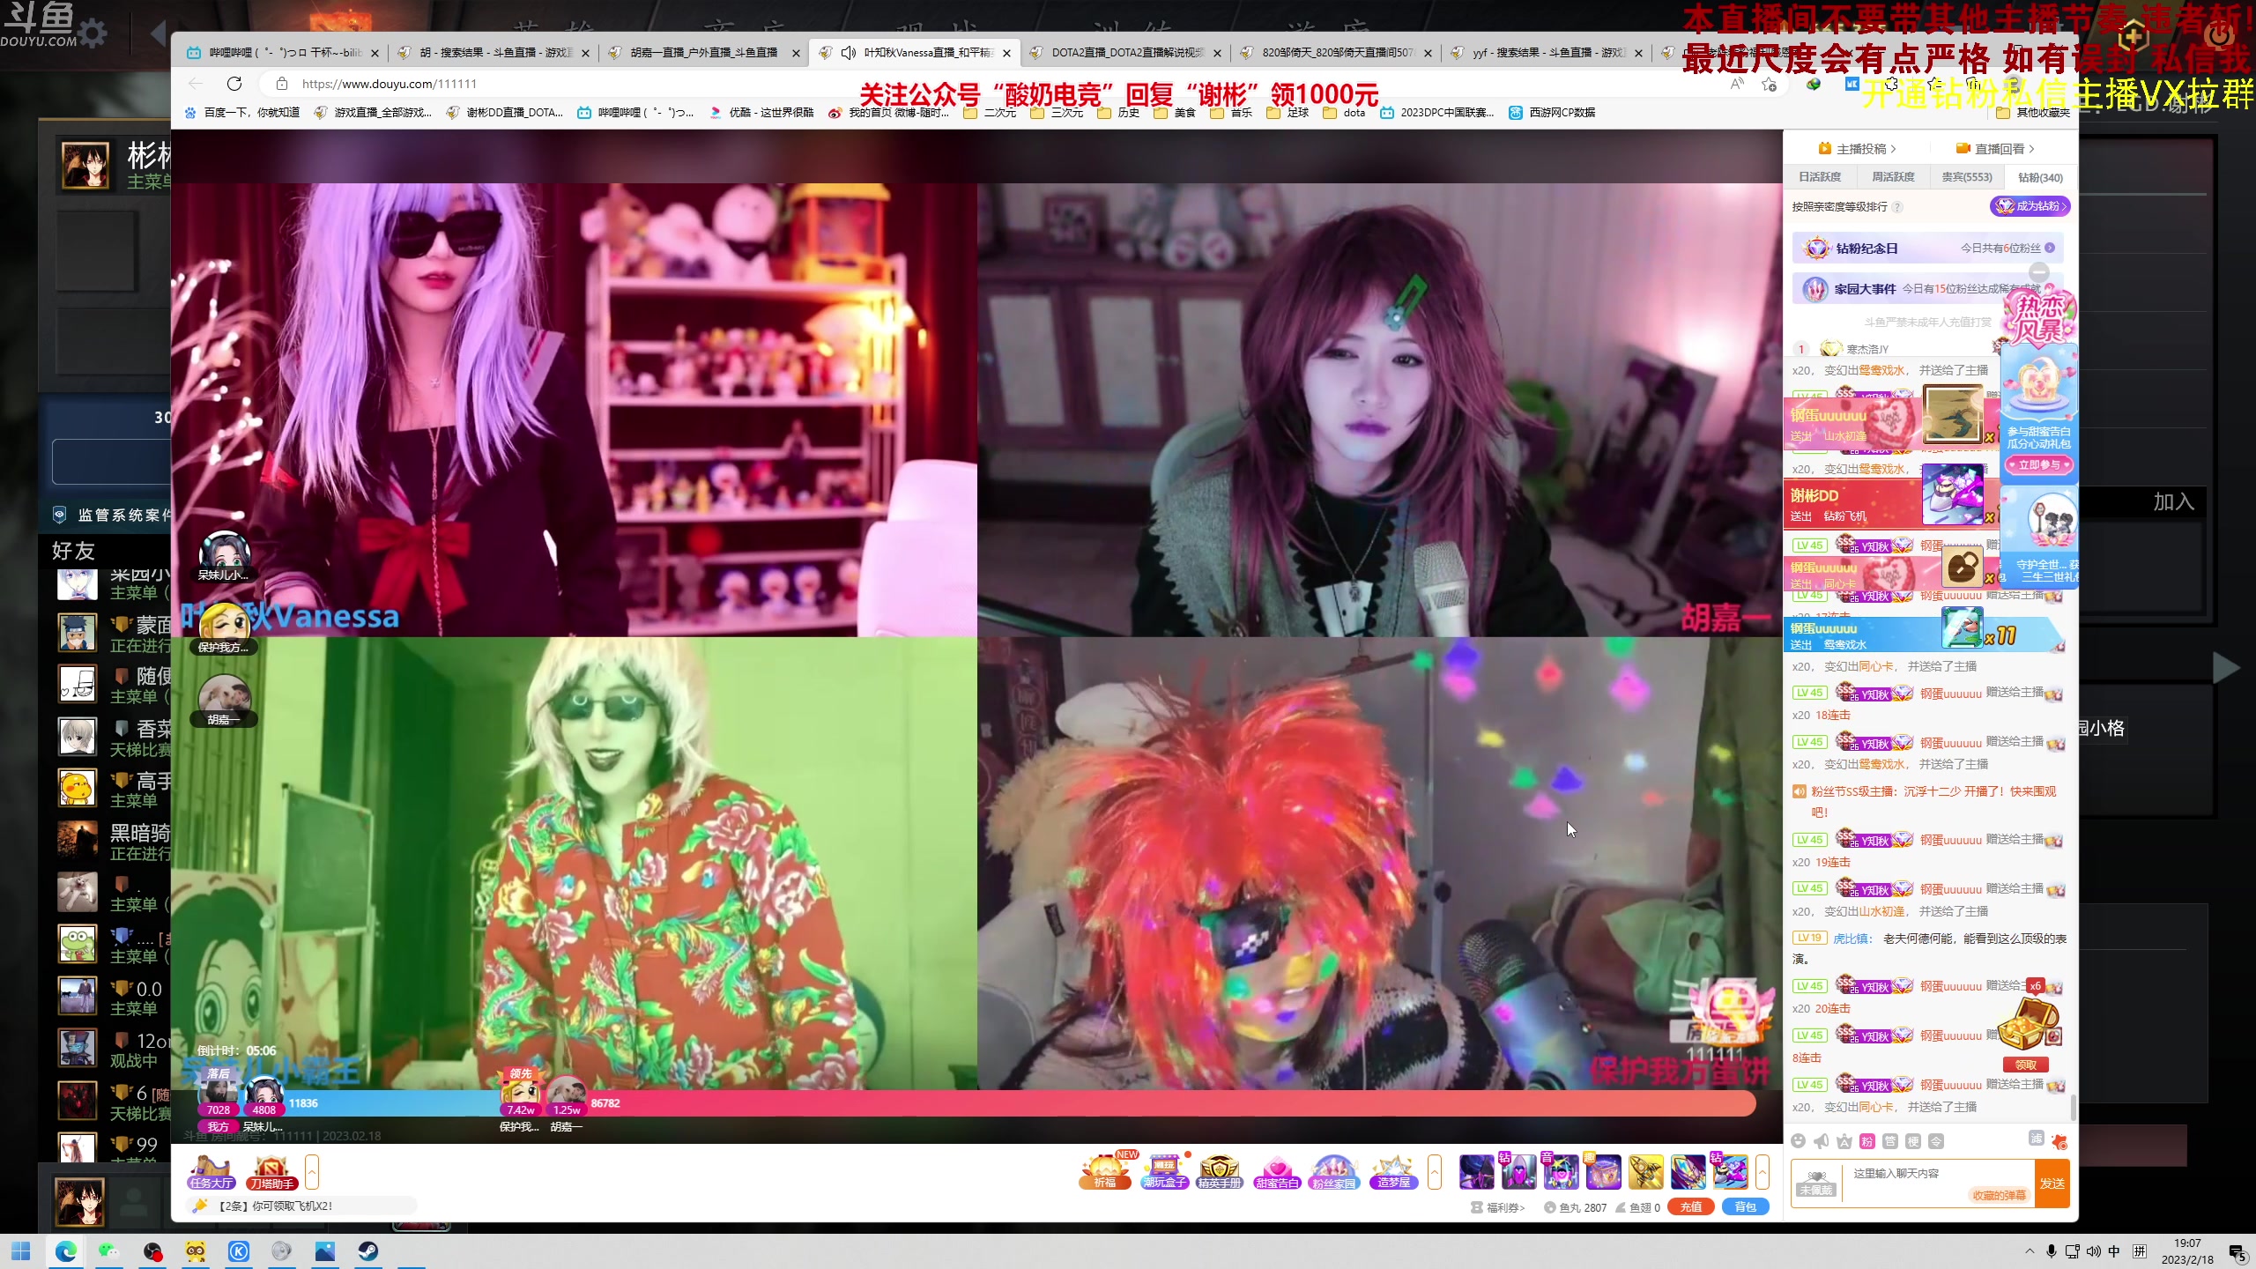The height and width of the screenshot is (1269, 2256).
Task: Refresh the Douyu page in browser
Action: tap(234, 84)
